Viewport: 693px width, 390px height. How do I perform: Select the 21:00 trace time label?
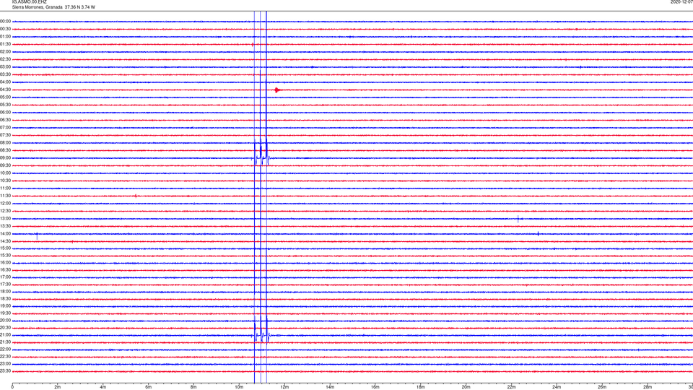click(5, 335)
